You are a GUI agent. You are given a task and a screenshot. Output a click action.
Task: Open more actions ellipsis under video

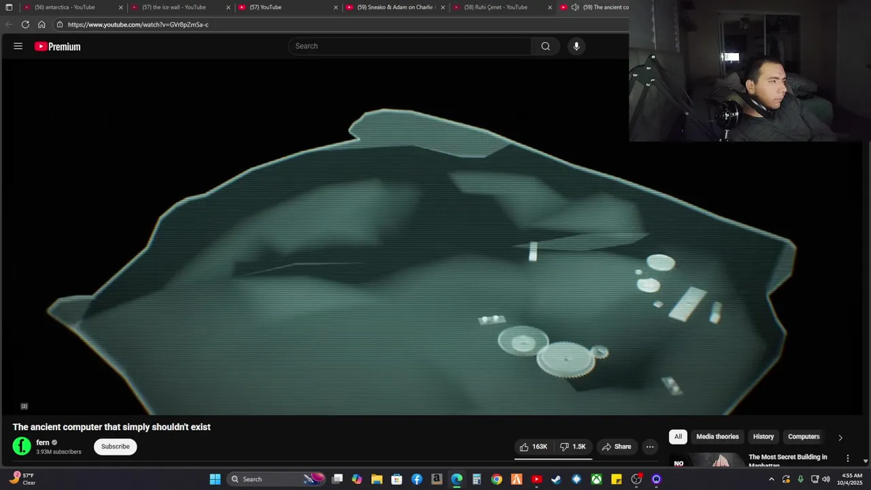(650, 446)
